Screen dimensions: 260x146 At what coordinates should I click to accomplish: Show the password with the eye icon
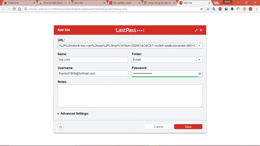[x=200, y=74]
